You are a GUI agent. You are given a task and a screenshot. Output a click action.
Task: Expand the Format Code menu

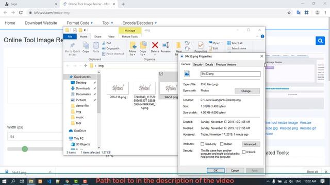click(x=79, y=23)
